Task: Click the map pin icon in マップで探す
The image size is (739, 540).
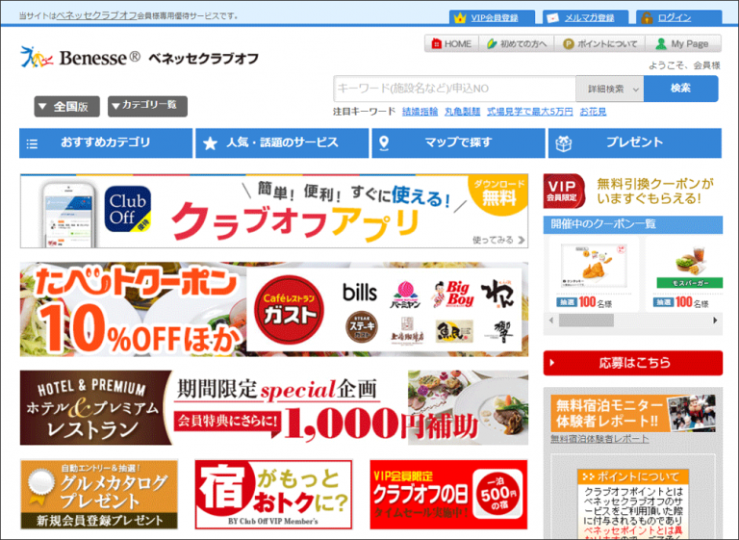Action: (384, 143)
